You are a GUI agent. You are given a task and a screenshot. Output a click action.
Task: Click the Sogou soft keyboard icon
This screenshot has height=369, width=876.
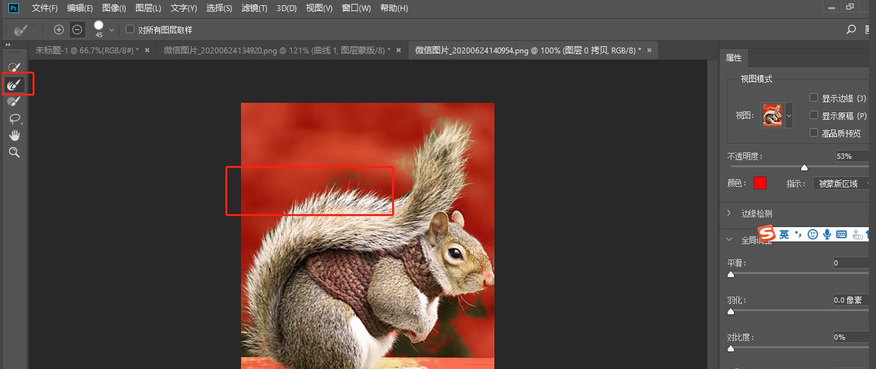(x=841, y=234)
